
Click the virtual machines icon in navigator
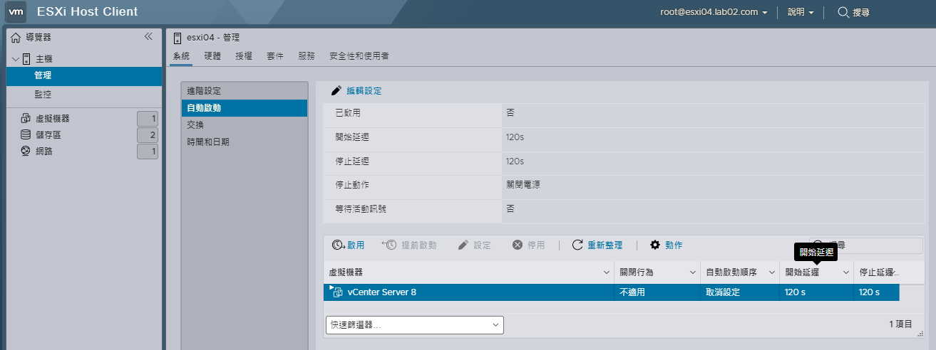(26, 119)
